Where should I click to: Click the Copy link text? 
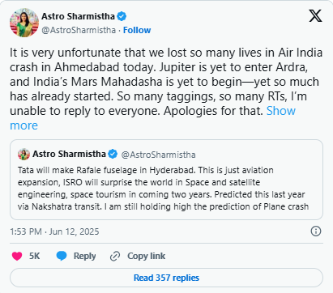click(146, 256)
